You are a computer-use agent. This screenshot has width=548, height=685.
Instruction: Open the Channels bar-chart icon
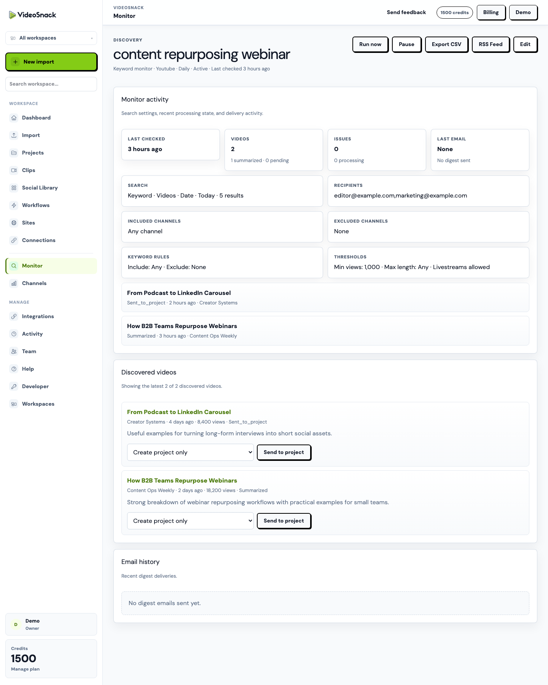[x=14, y=283]
